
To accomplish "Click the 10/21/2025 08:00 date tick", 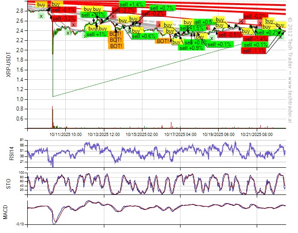I will click(256, 135).
